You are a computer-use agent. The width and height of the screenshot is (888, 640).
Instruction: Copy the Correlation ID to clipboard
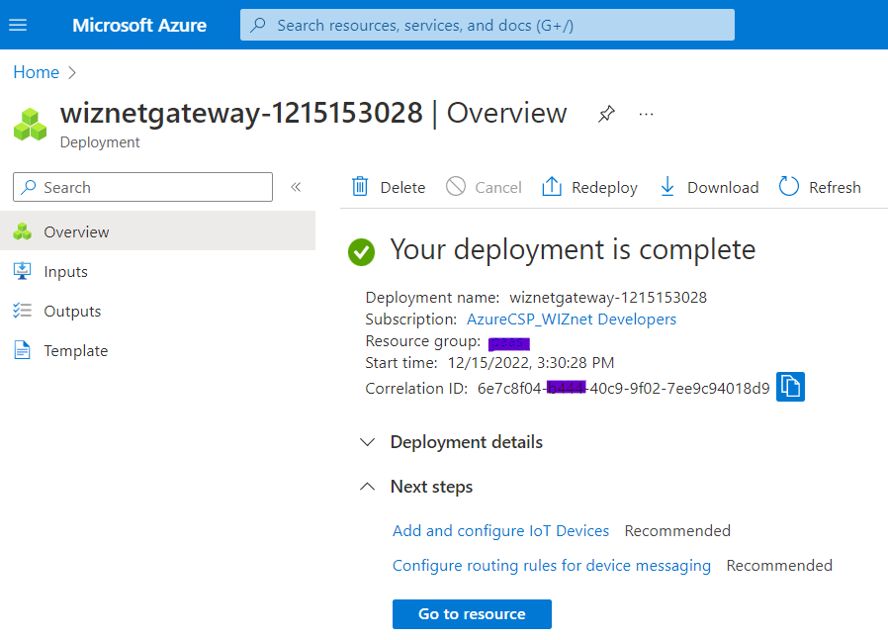pos(790,387)
